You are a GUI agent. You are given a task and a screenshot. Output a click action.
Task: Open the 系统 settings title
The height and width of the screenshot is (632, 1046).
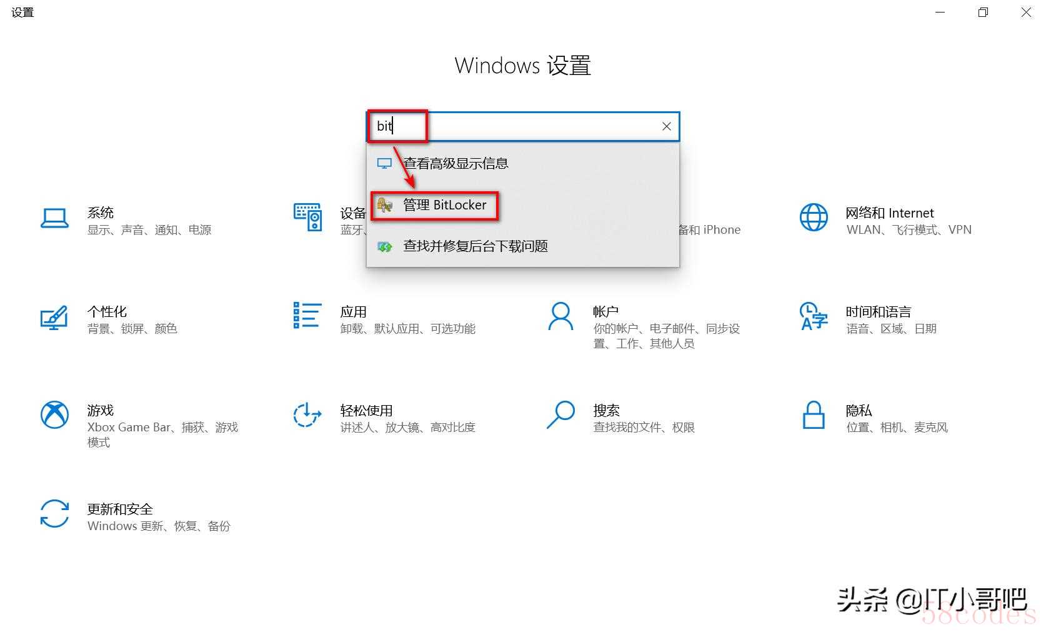pyautogui.click(x=101, y=213)
